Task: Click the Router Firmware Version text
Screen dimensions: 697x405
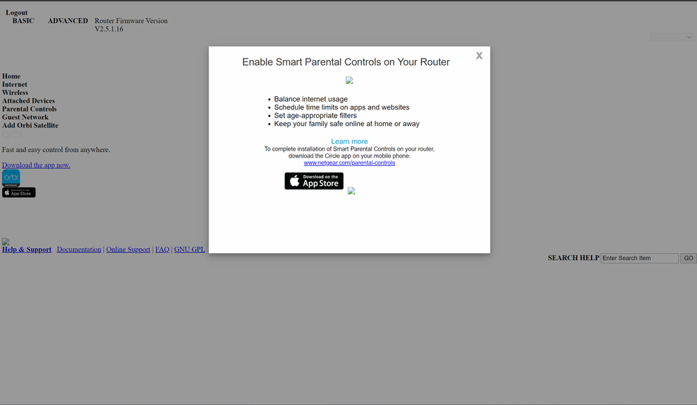Action: (x=131, y=25)
